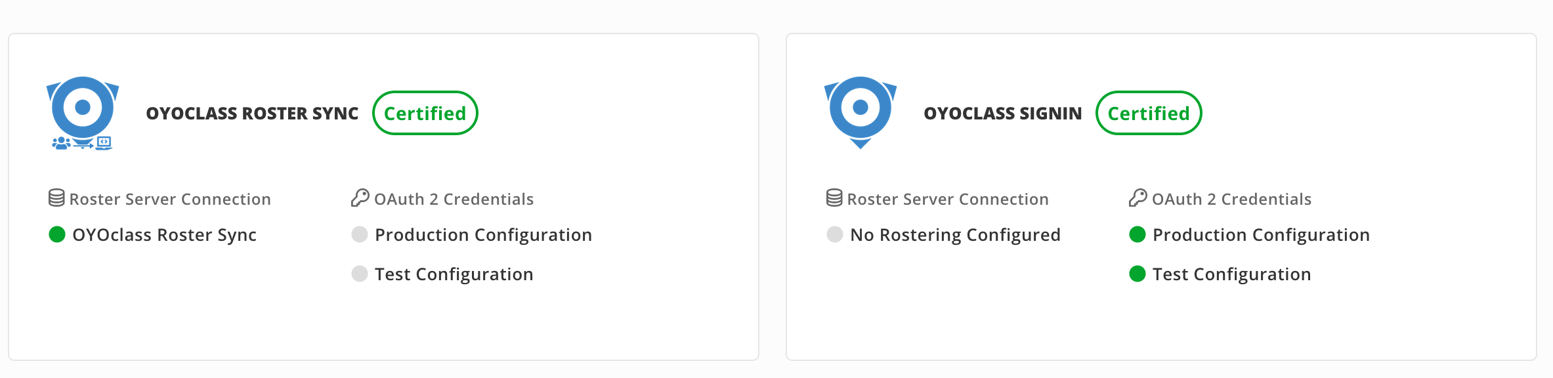Click green status dot beside OYOclass Roster Sync

[x=57, y=234]
